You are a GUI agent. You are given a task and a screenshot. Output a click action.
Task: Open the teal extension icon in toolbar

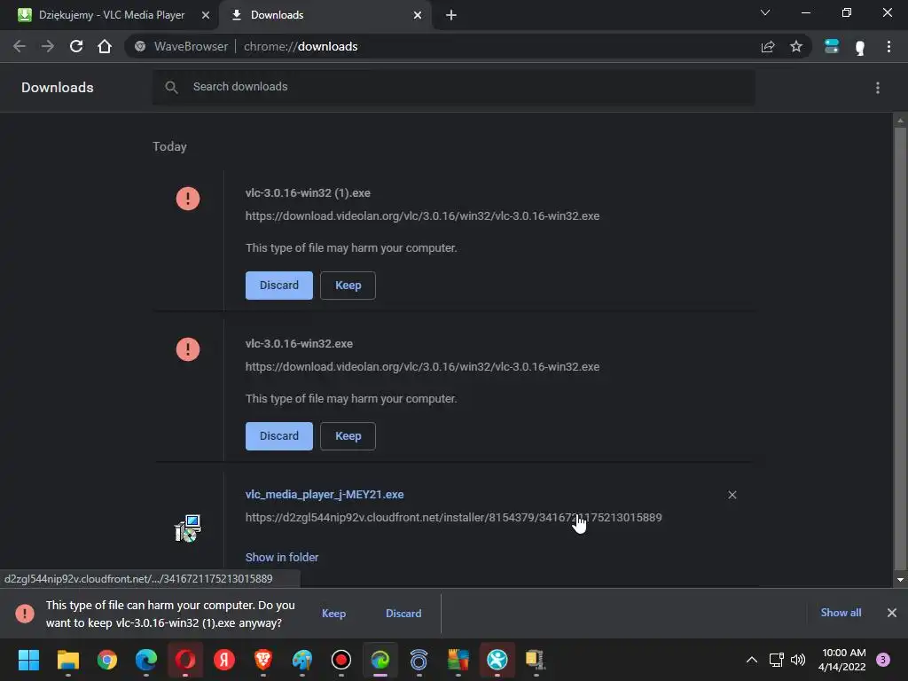pos(832,46)
